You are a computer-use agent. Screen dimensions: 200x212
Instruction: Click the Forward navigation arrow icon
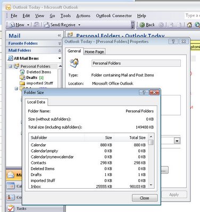coord(161,25)
